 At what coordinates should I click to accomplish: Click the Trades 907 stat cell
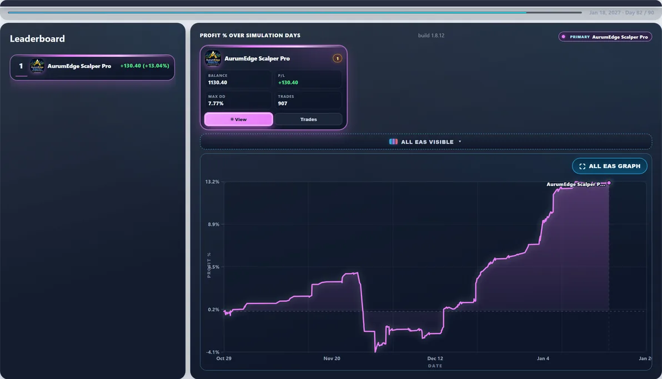tap(308, 100)
